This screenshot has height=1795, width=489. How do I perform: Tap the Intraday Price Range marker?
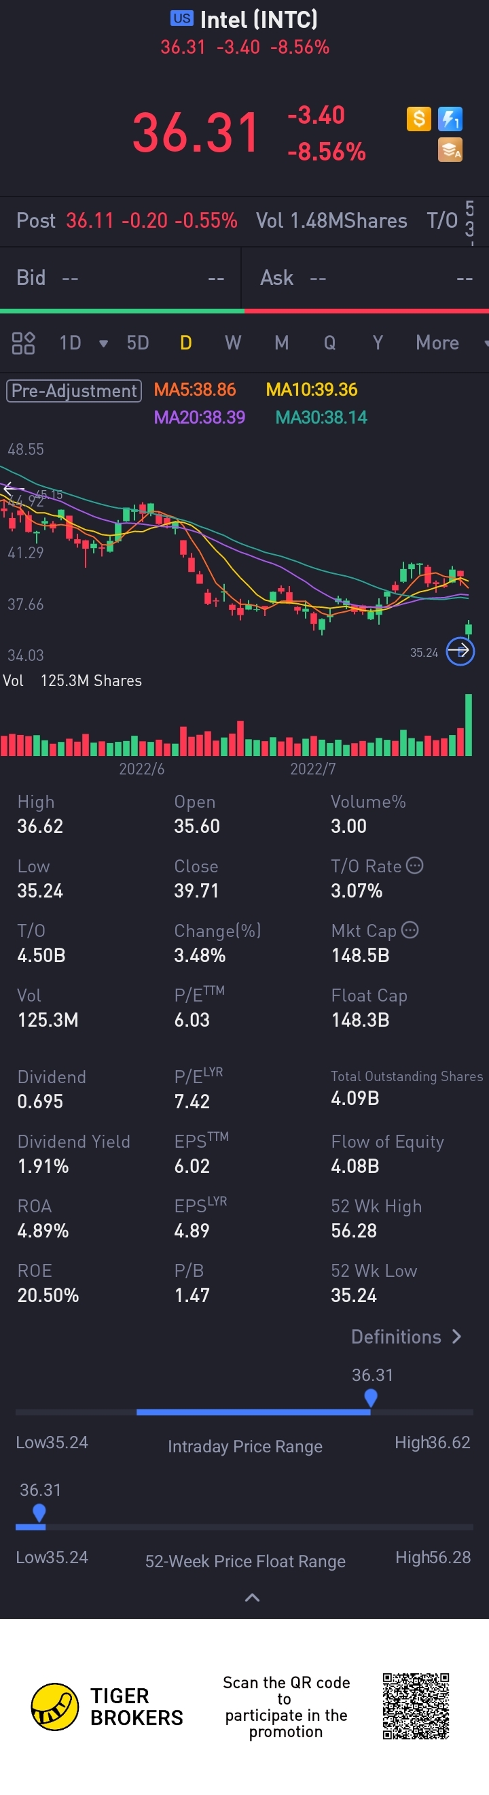371,1398
